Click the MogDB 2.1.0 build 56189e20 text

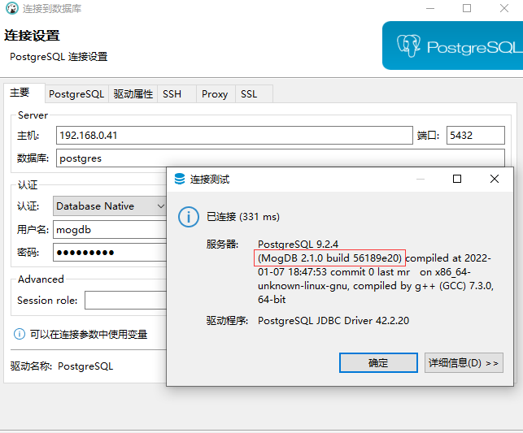[329, 258]
